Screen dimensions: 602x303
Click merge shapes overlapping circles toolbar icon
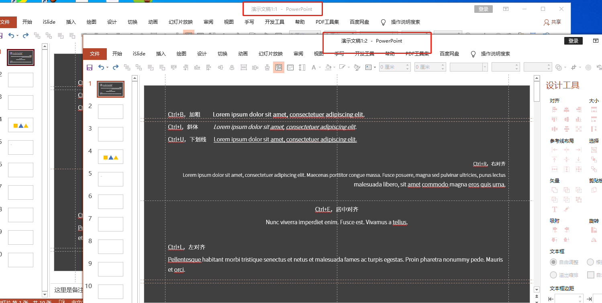559,67
